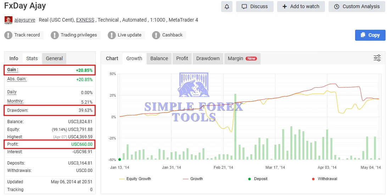This screenshot has width=387, height=196.
Task: Open the Discuss button
Action: coord(254,6)
